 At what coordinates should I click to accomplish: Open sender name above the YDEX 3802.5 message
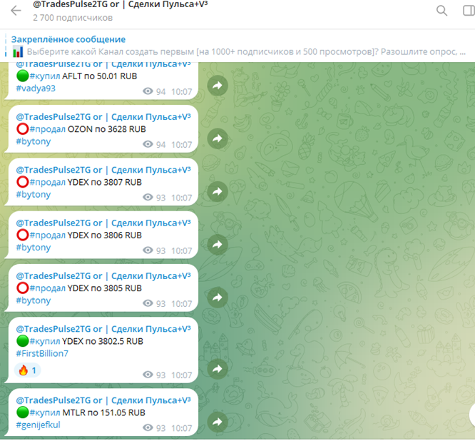[103, 329]
